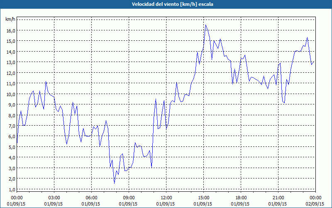Click the 14,0 y-axis value
The height and width of the screenshot is (208, 332).
click(11, 52)
